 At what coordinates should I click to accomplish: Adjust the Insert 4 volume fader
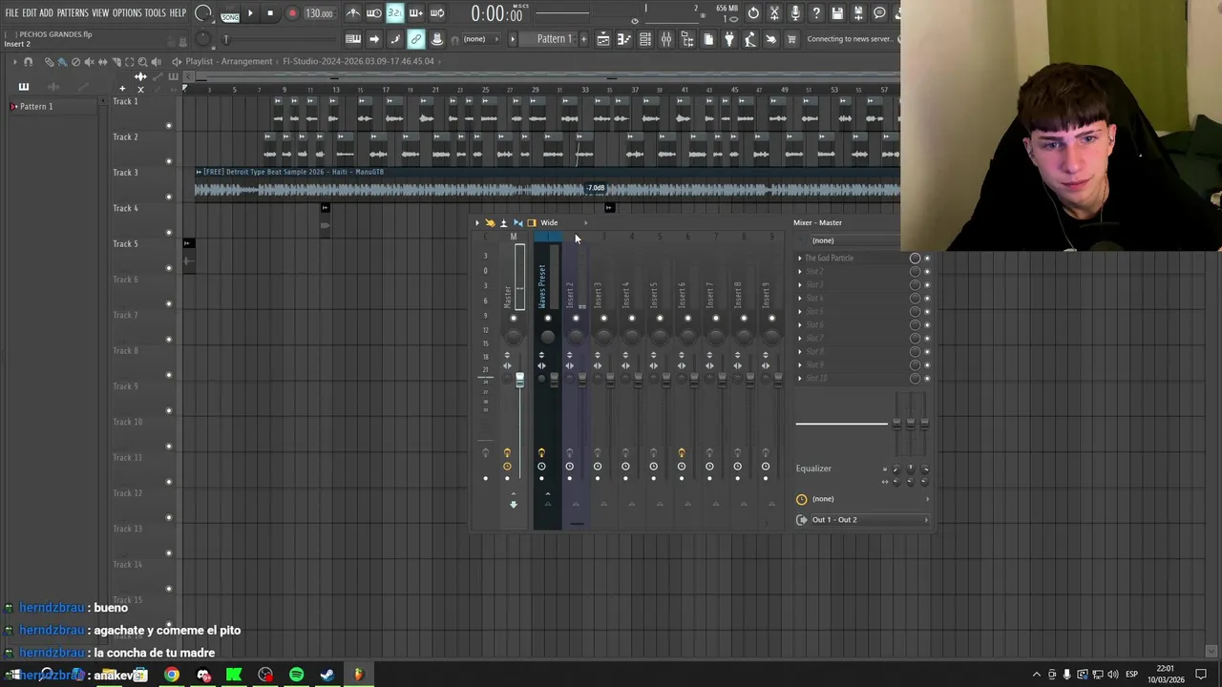click(x=638, y=379)
